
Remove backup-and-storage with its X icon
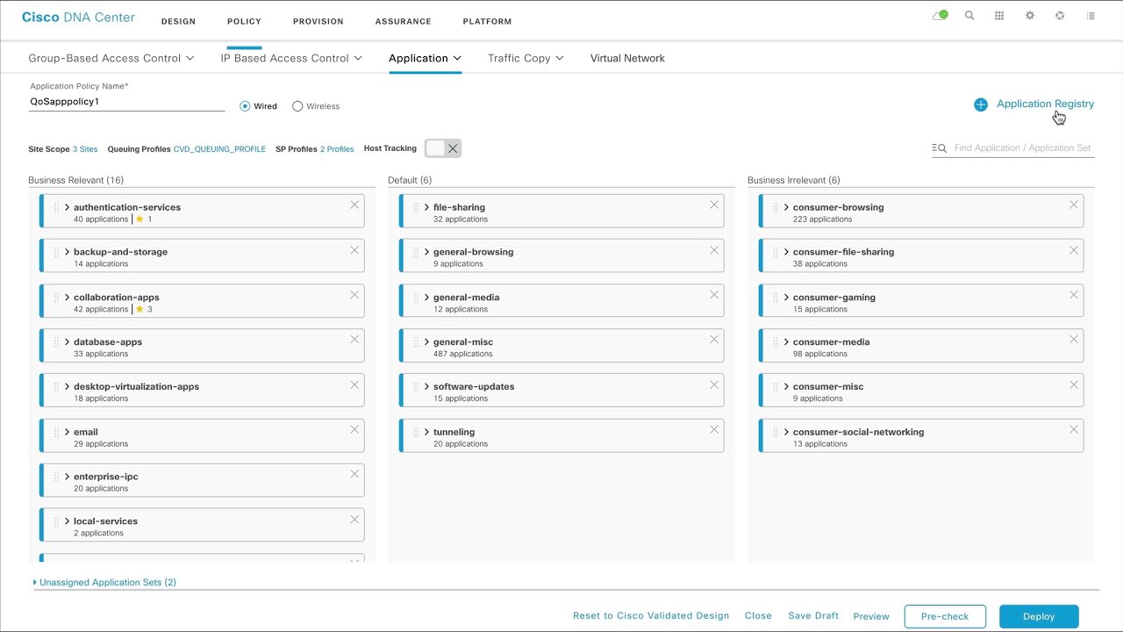click(x=354, y=250)
